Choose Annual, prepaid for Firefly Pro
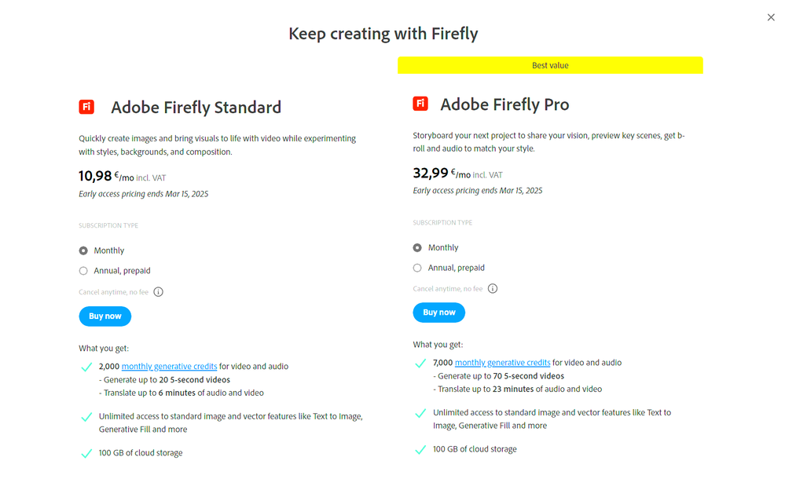785x490 pixels. click(417, 268)
